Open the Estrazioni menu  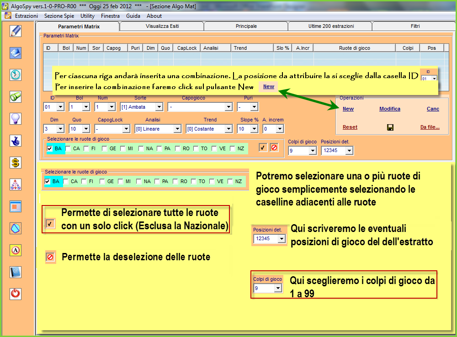coord(27,16)
